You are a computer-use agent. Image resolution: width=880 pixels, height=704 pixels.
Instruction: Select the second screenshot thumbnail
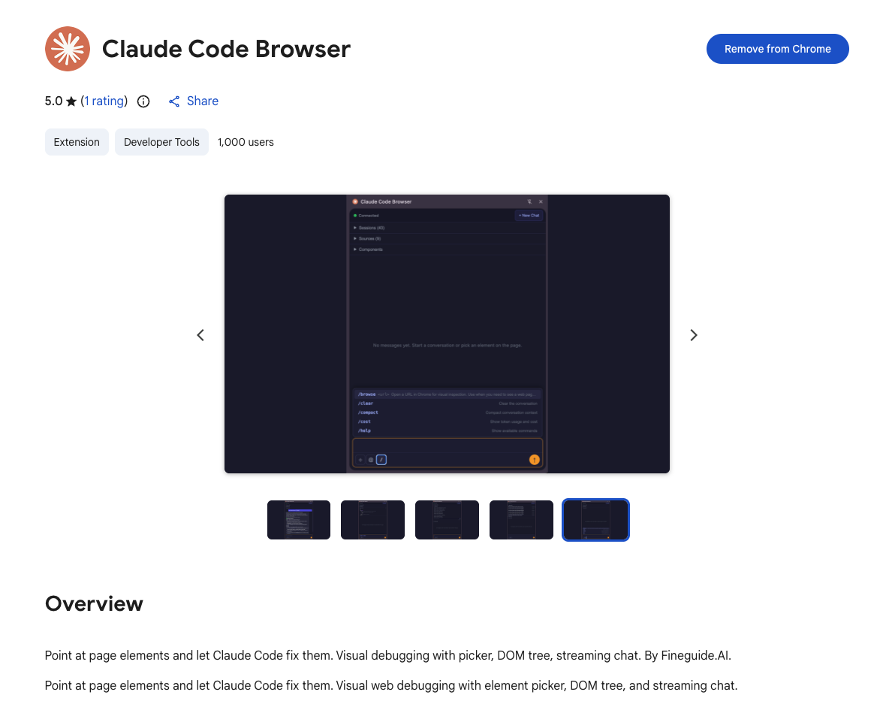[372, 520]
